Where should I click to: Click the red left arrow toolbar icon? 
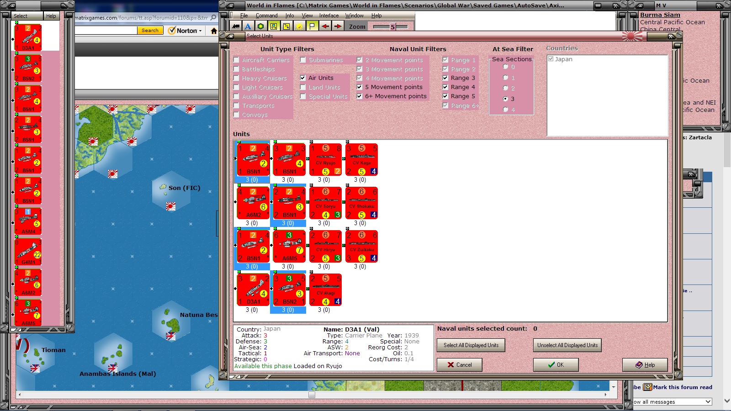325,26
